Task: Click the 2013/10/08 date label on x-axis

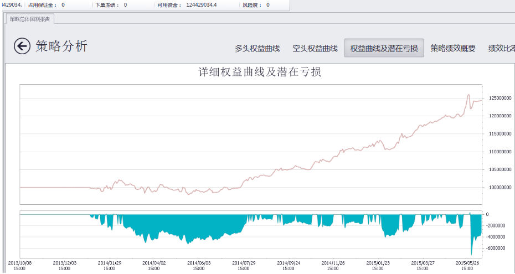Action: click(19, 266)
